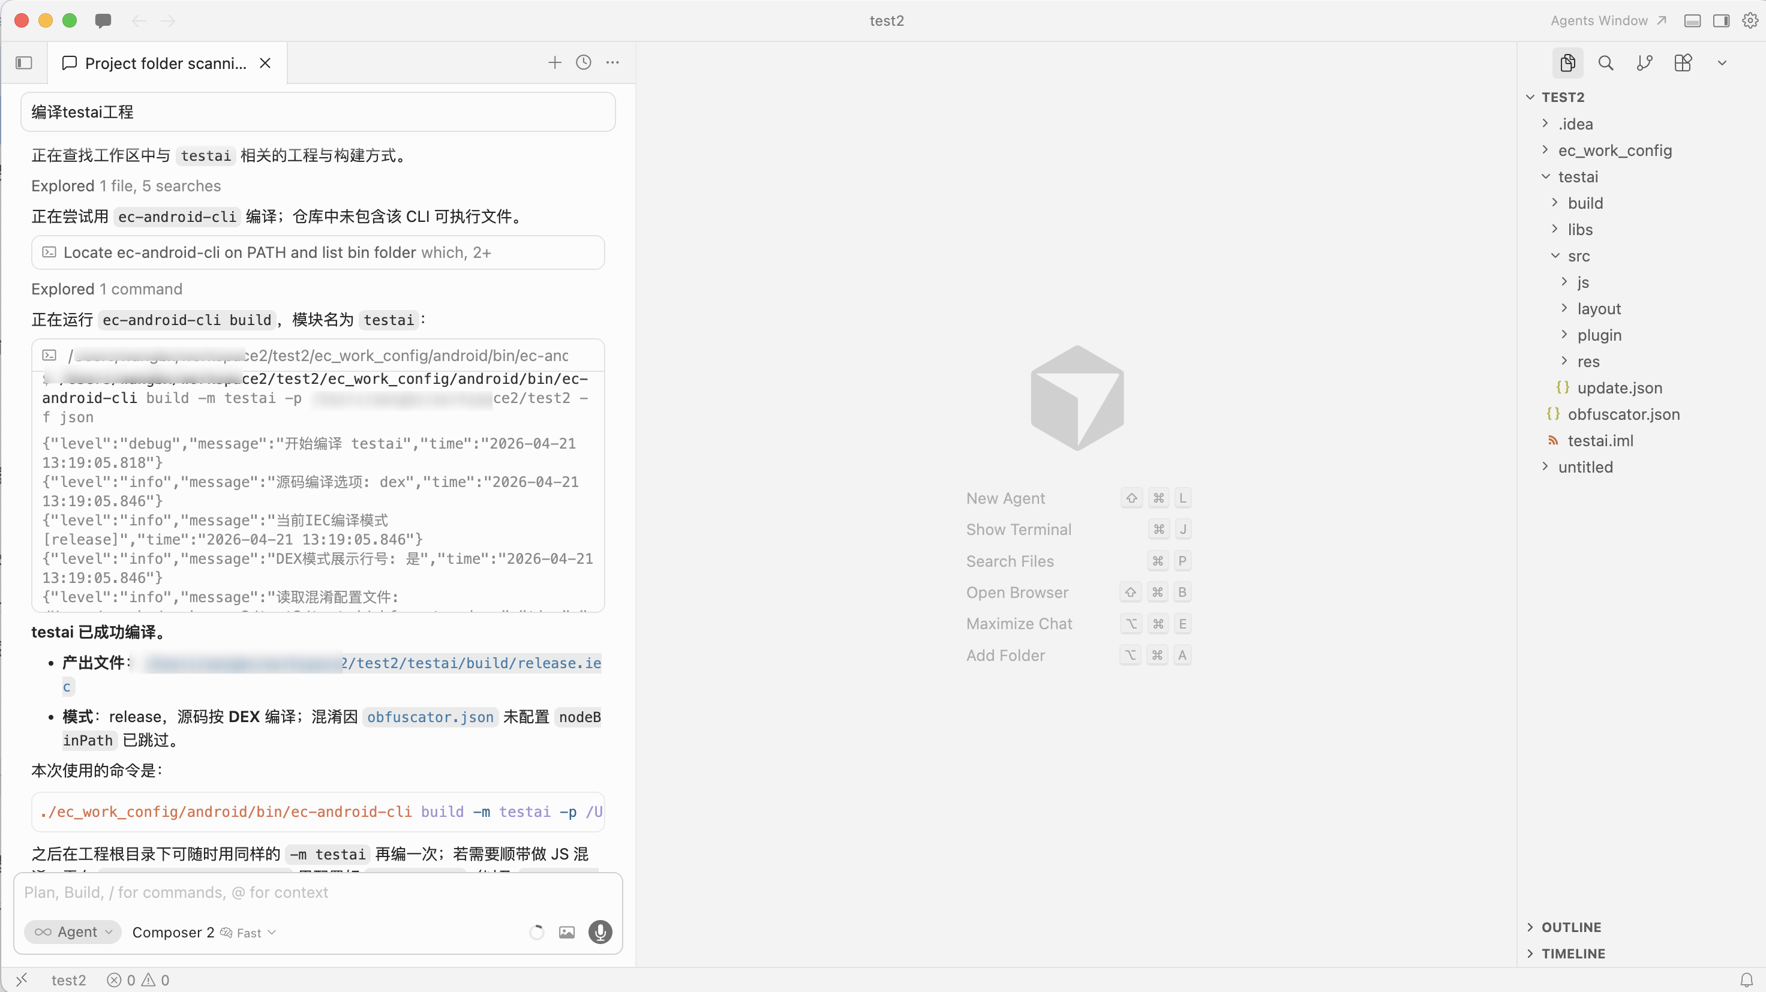The width and height of the screenshot is (1766, 992).
Task: Open settings gear in title bar
Action: point(1750,20)
